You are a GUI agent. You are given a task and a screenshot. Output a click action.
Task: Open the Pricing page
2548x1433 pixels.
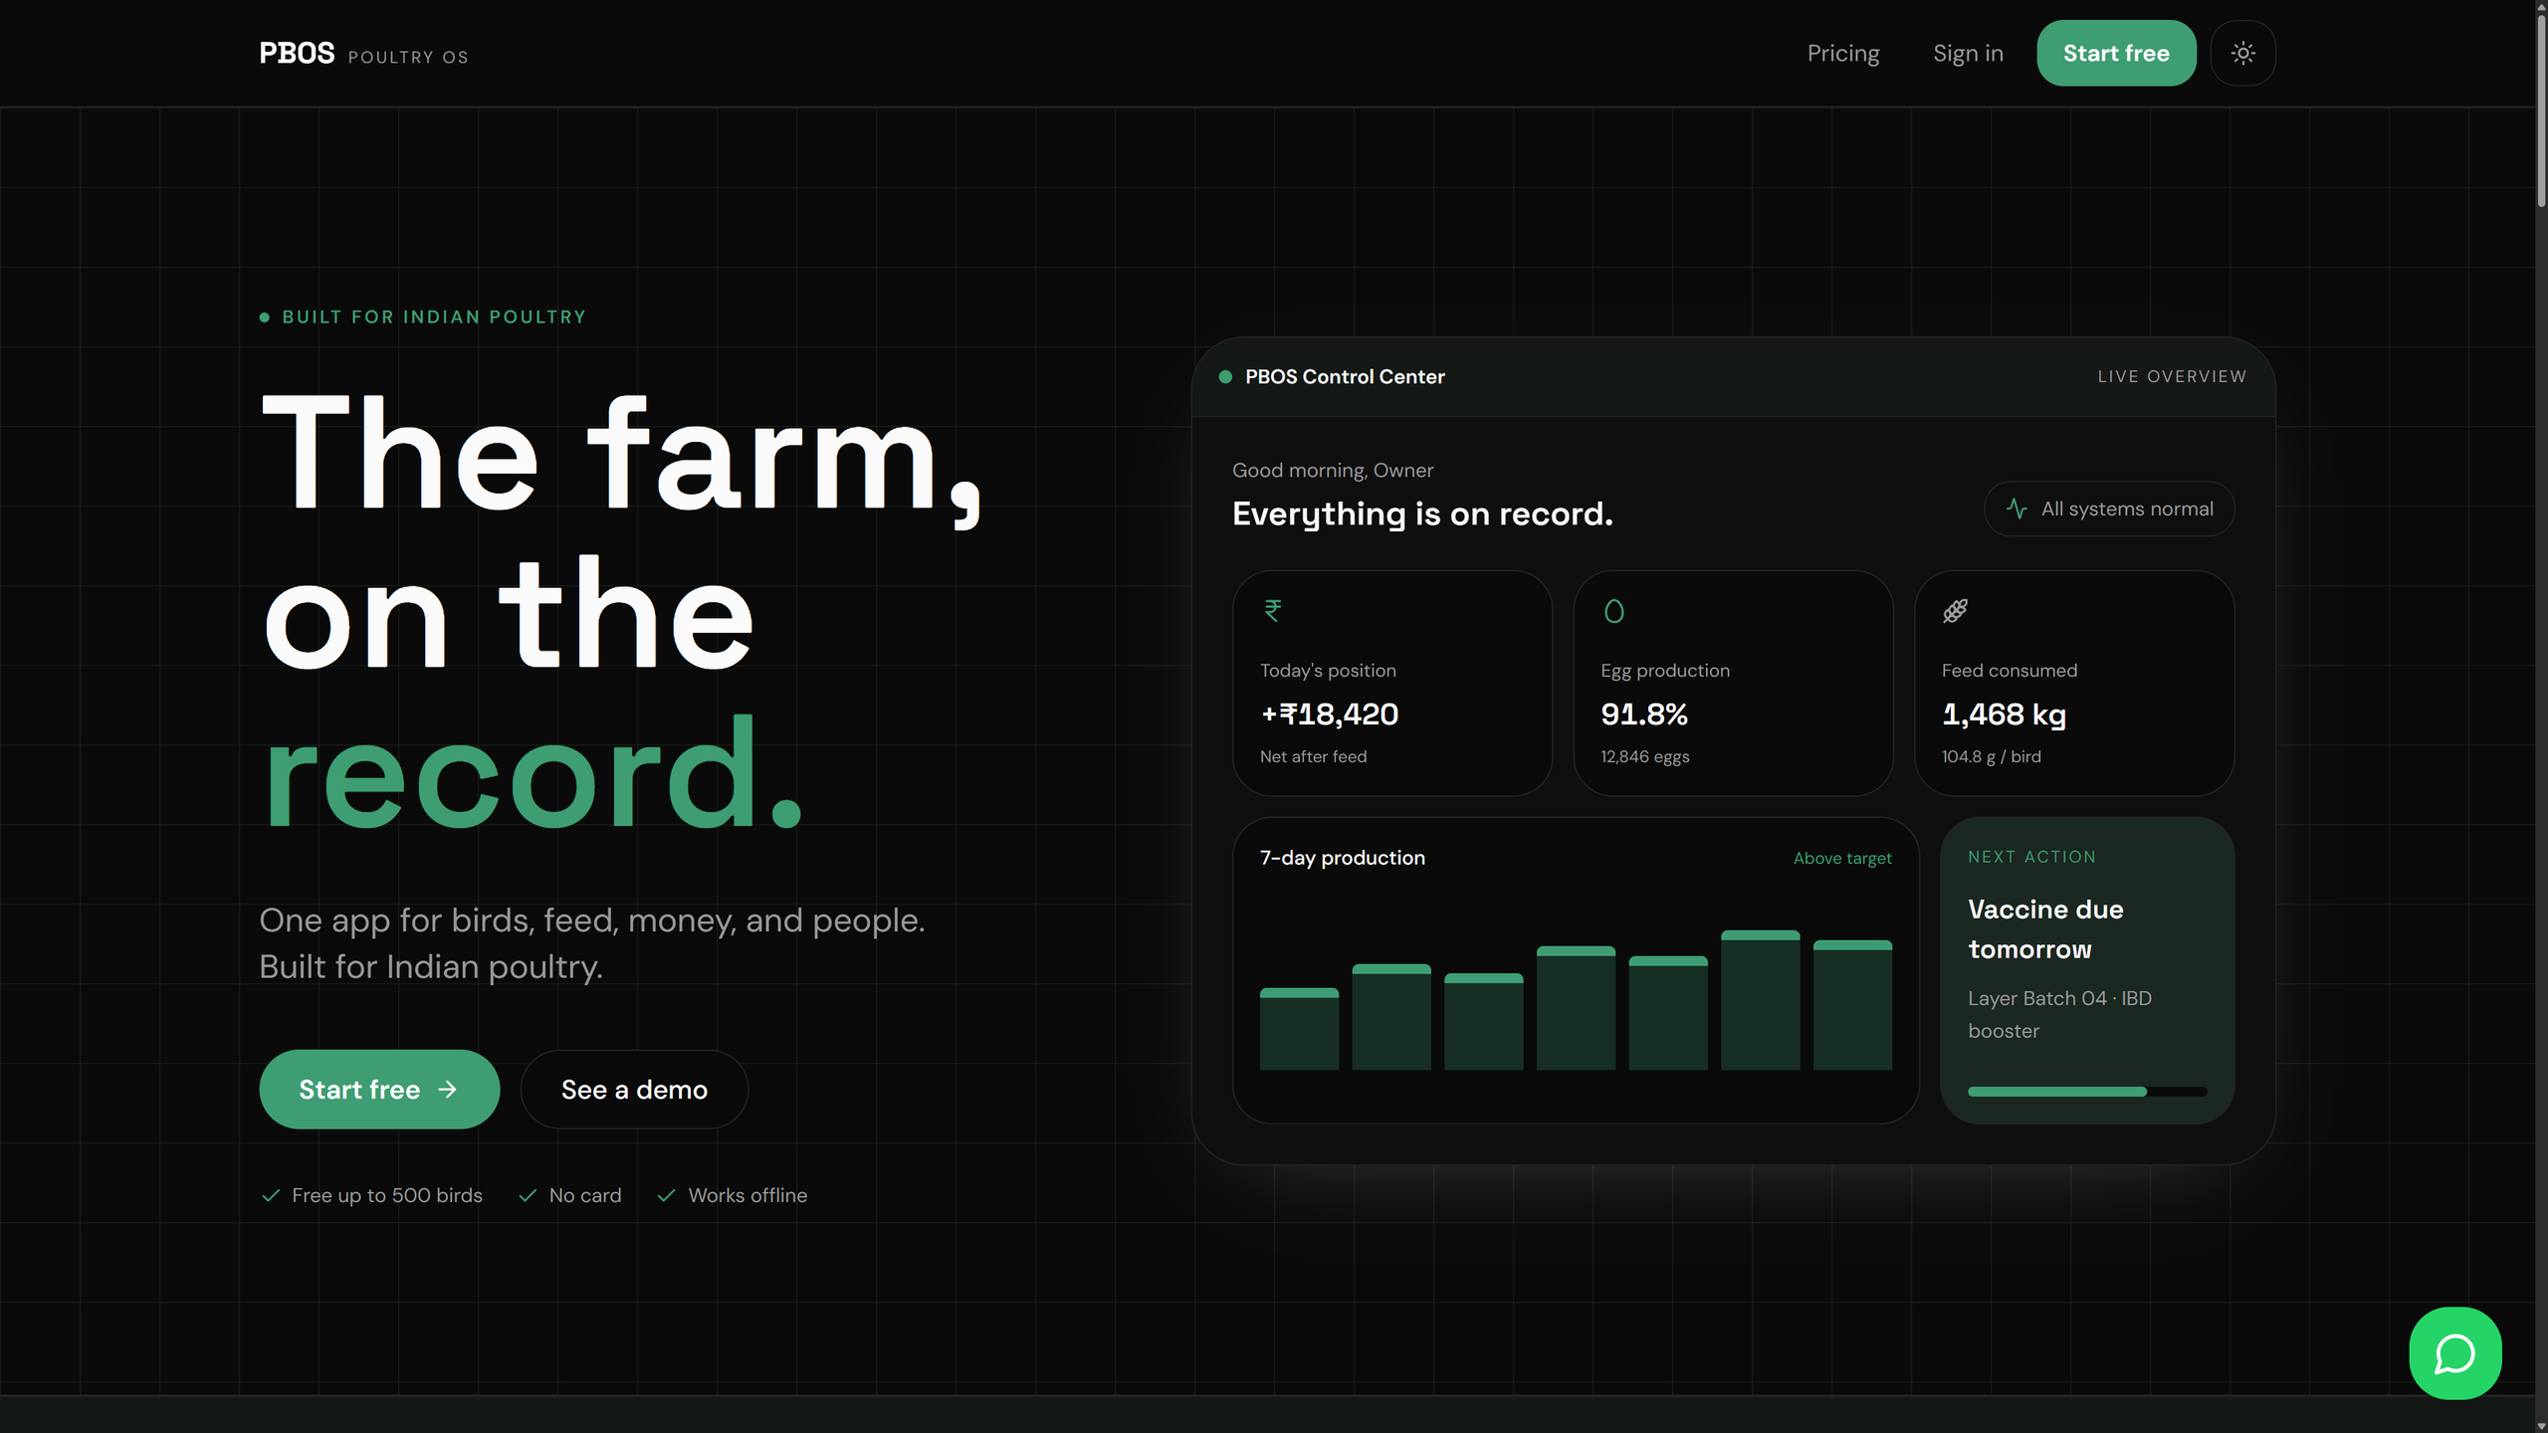[1843, 53]
